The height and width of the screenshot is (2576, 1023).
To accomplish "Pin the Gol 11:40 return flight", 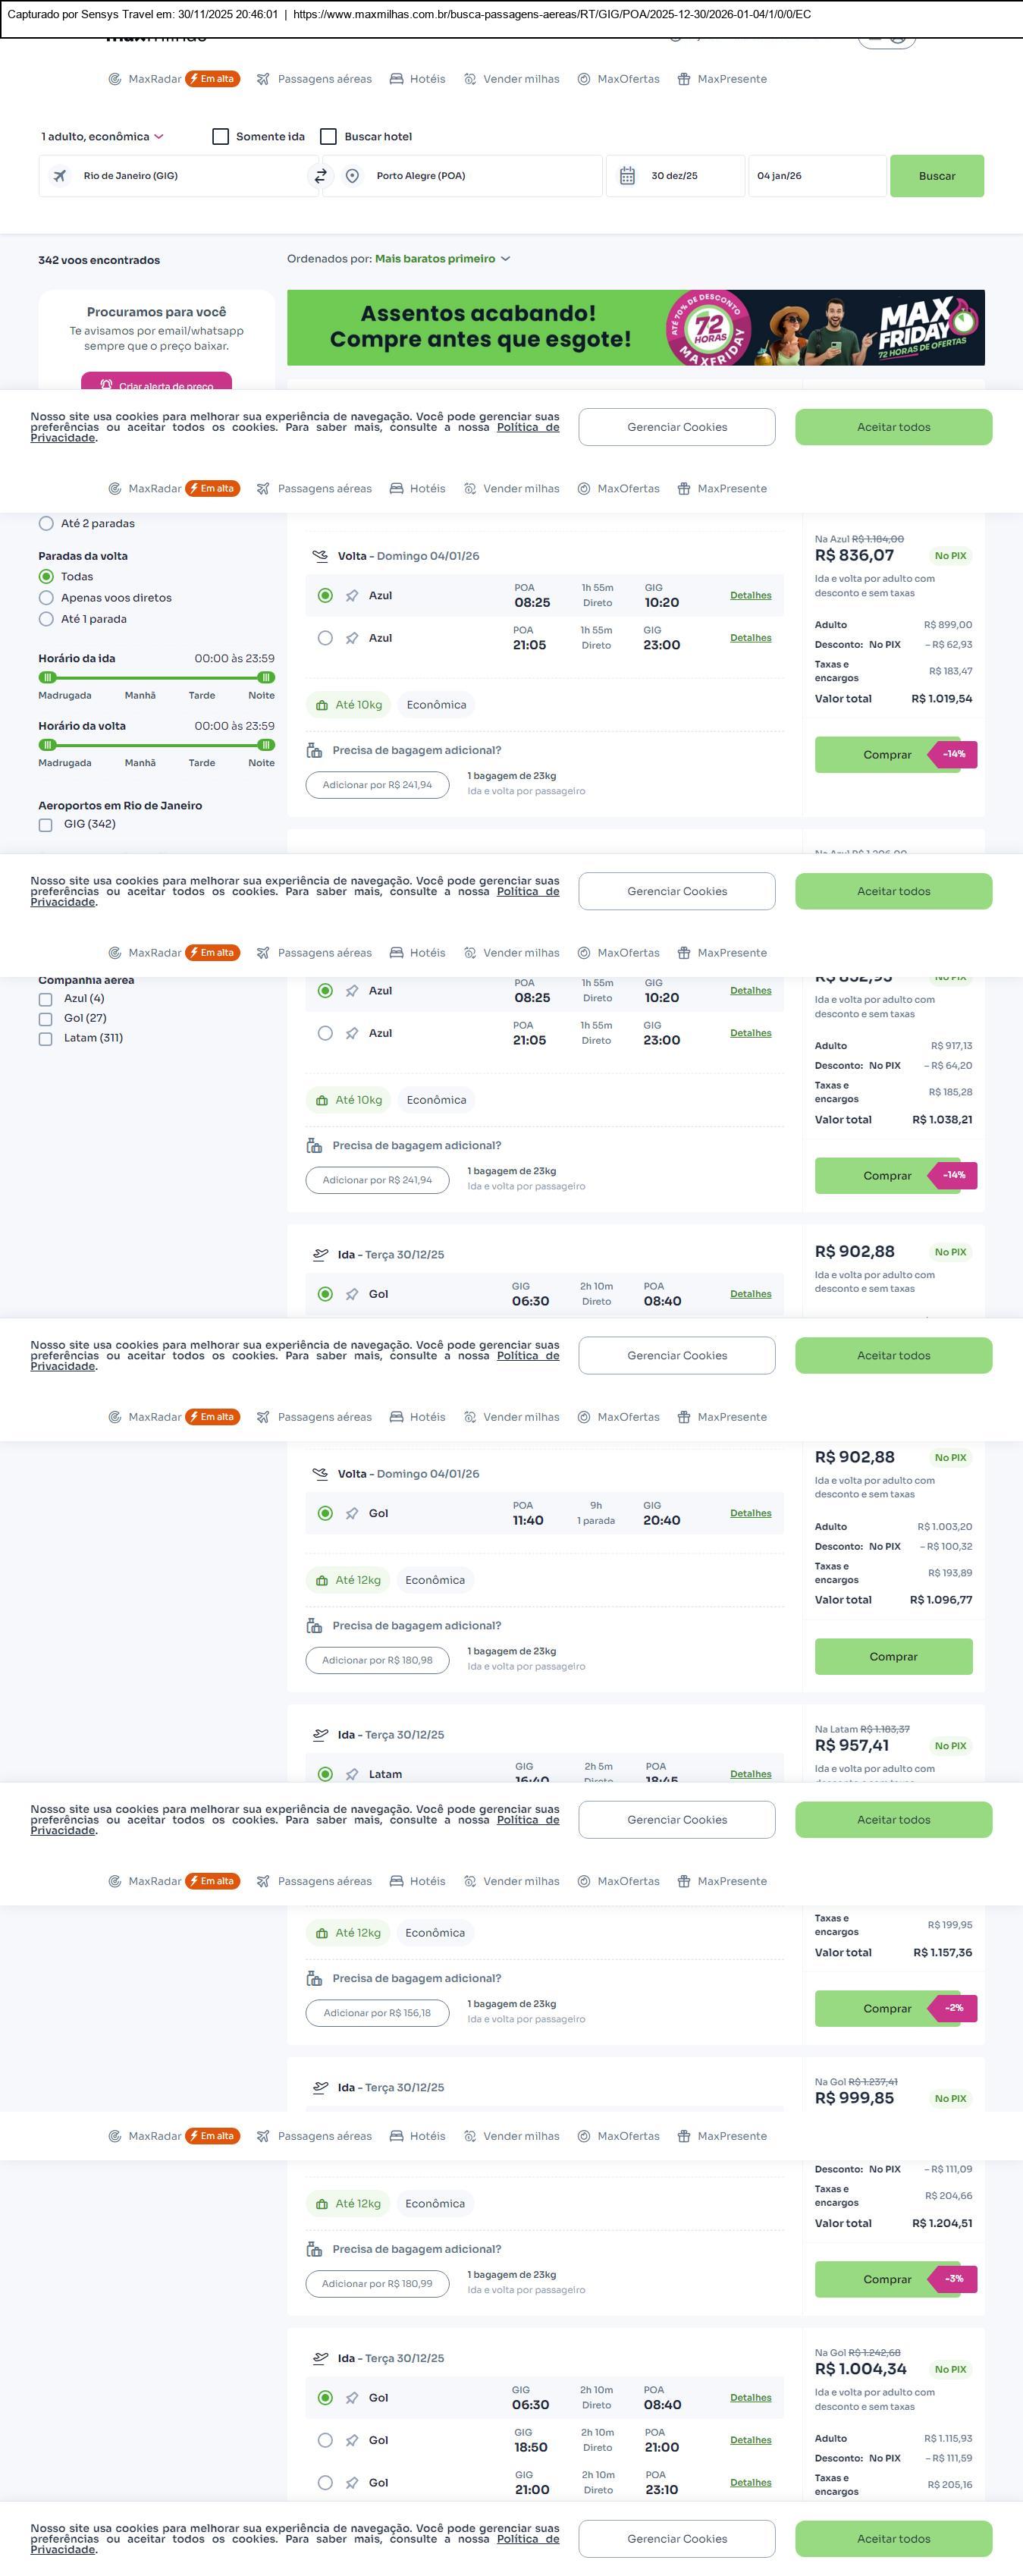I will (x=352, y=1513).
